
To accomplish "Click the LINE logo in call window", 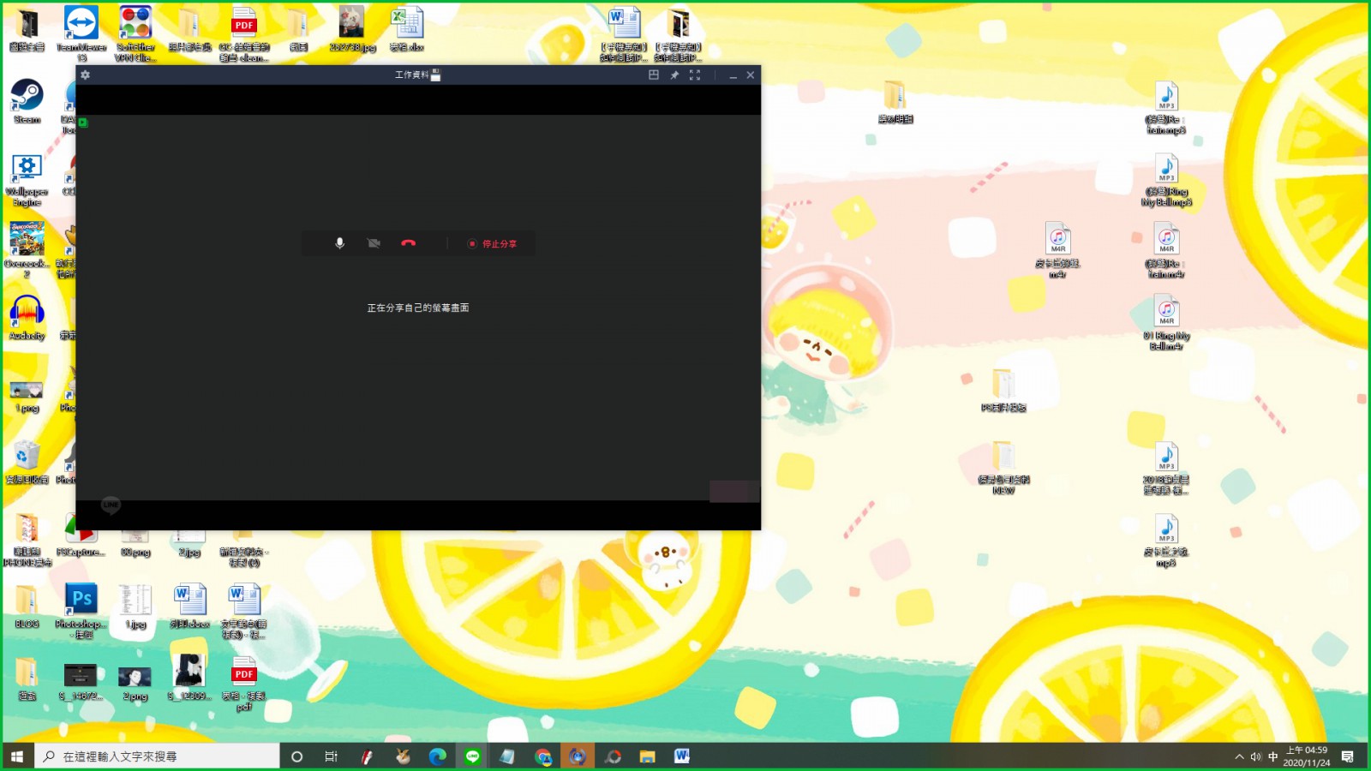I will pos(111,505).
